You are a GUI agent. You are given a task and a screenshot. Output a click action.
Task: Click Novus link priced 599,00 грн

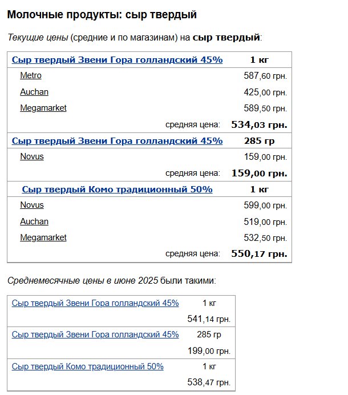[32, 205]
